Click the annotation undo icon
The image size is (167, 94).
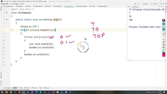coord(164,40)
